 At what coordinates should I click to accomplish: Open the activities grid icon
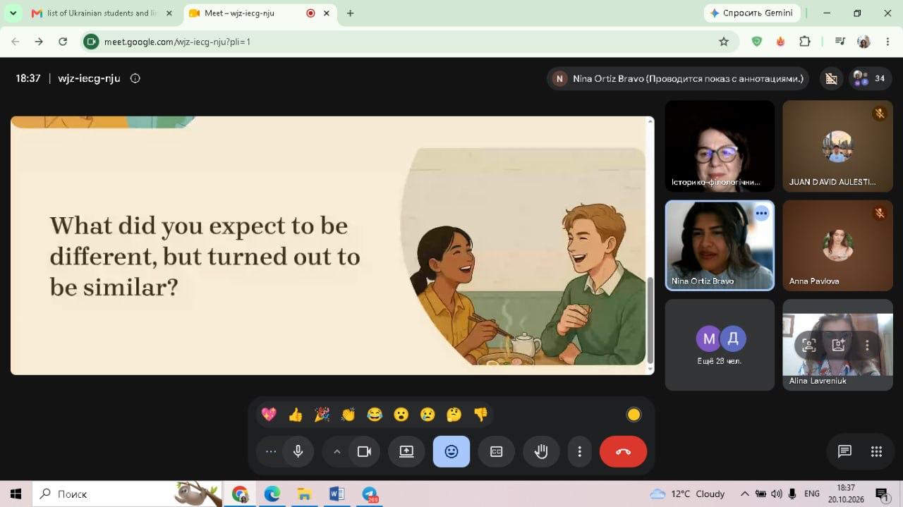pyautogui.click(x=876, y=452)
